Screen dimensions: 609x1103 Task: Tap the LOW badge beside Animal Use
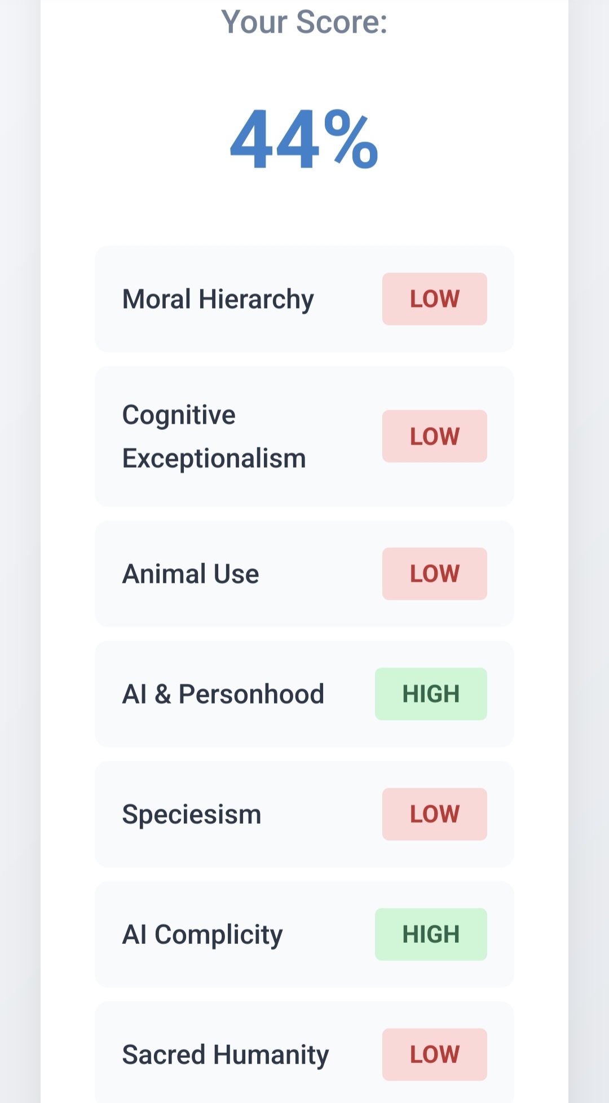click(x=434, y=574)
